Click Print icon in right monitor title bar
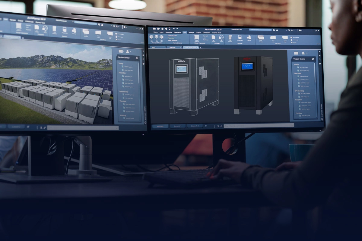 166,29
